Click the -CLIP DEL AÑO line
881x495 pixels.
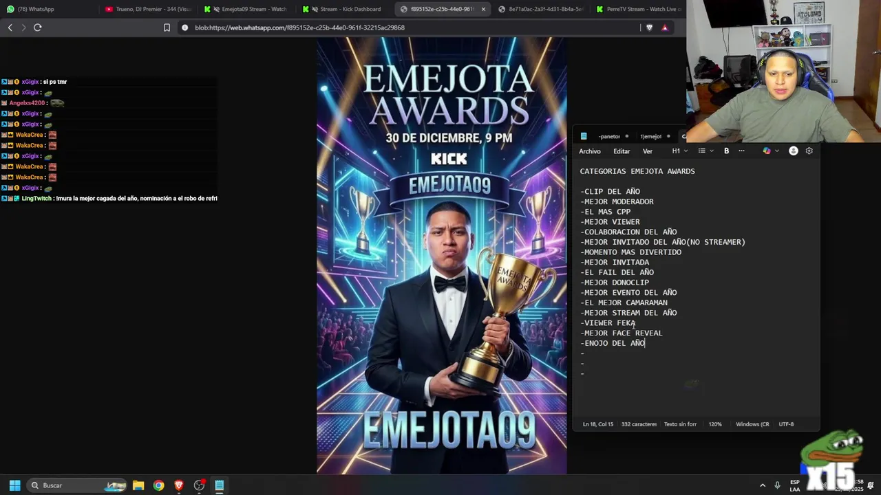(610, 192)
